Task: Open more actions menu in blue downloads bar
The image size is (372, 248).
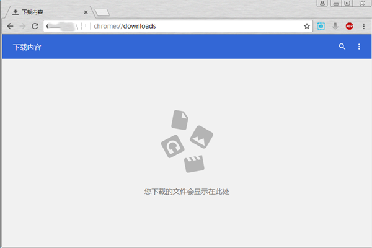Action: [x=359, y=46]
